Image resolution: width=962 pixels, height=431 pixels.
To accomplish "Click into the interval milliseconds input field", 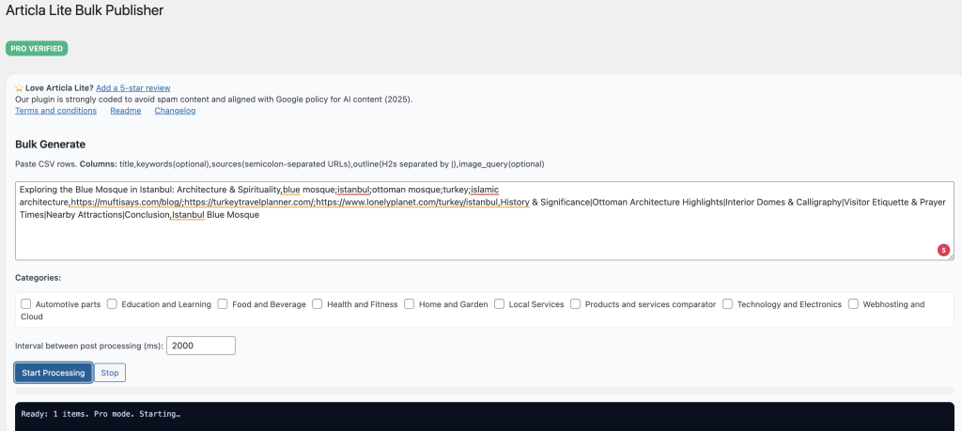I will [201, 346].
